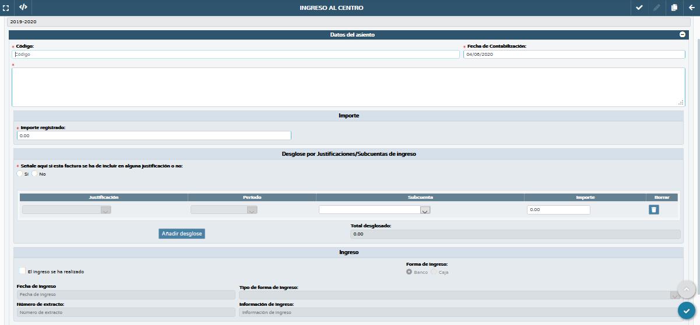Select the Sí radio option
Screen dimensions: 700x325
click(x=20, y=173)
